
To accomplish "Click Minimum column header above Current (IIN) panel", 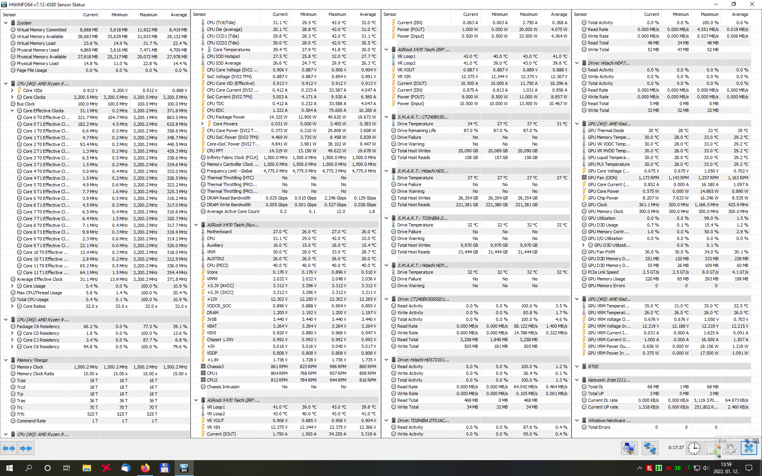I will pos(496,14).
